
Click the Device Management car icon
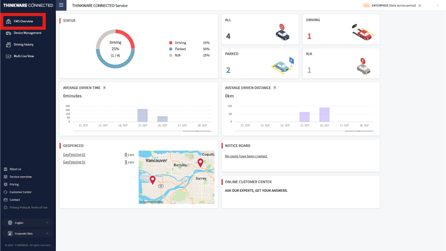(8, 33)
